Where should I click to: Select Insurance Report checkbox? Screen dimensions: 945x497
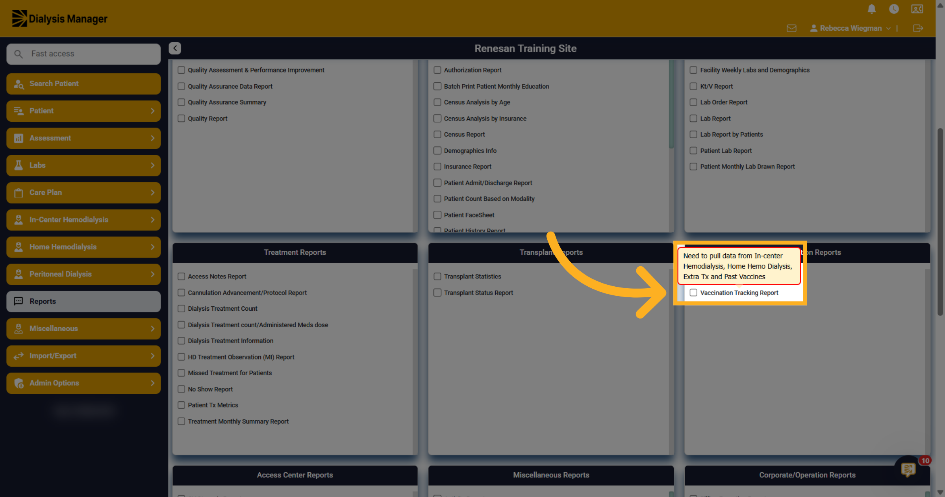[x=437, y=167]
